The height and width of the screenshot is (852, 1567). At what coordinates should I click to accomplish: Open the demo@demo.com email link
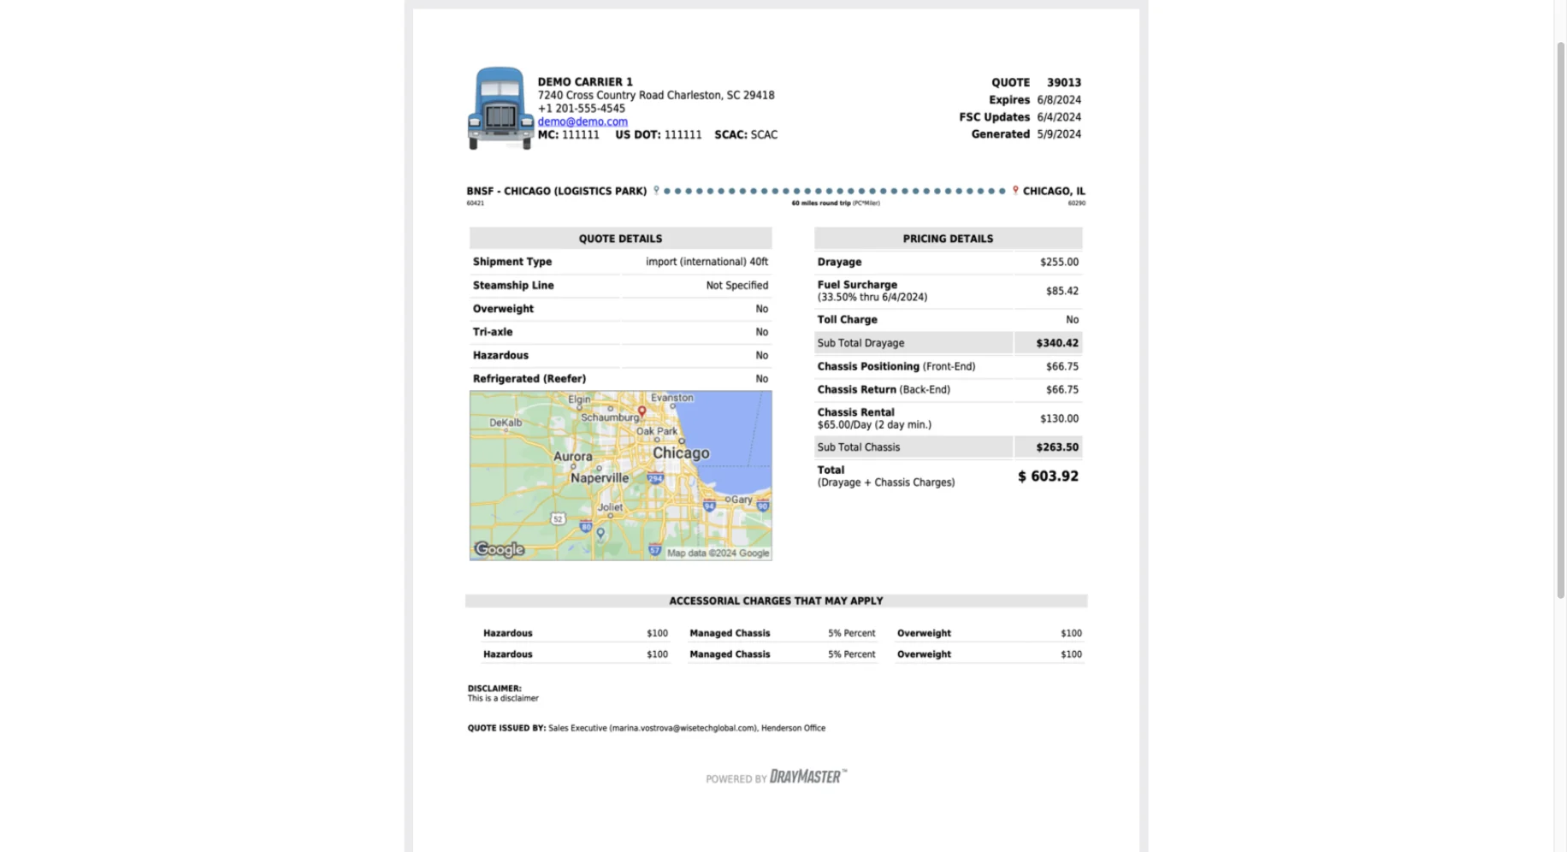coord(582,121)
